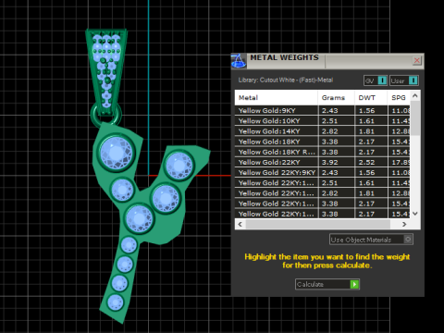Select the largest gem at the pendant's top left
Viewport: 444px width, 333px height.
tap(117, 153)
